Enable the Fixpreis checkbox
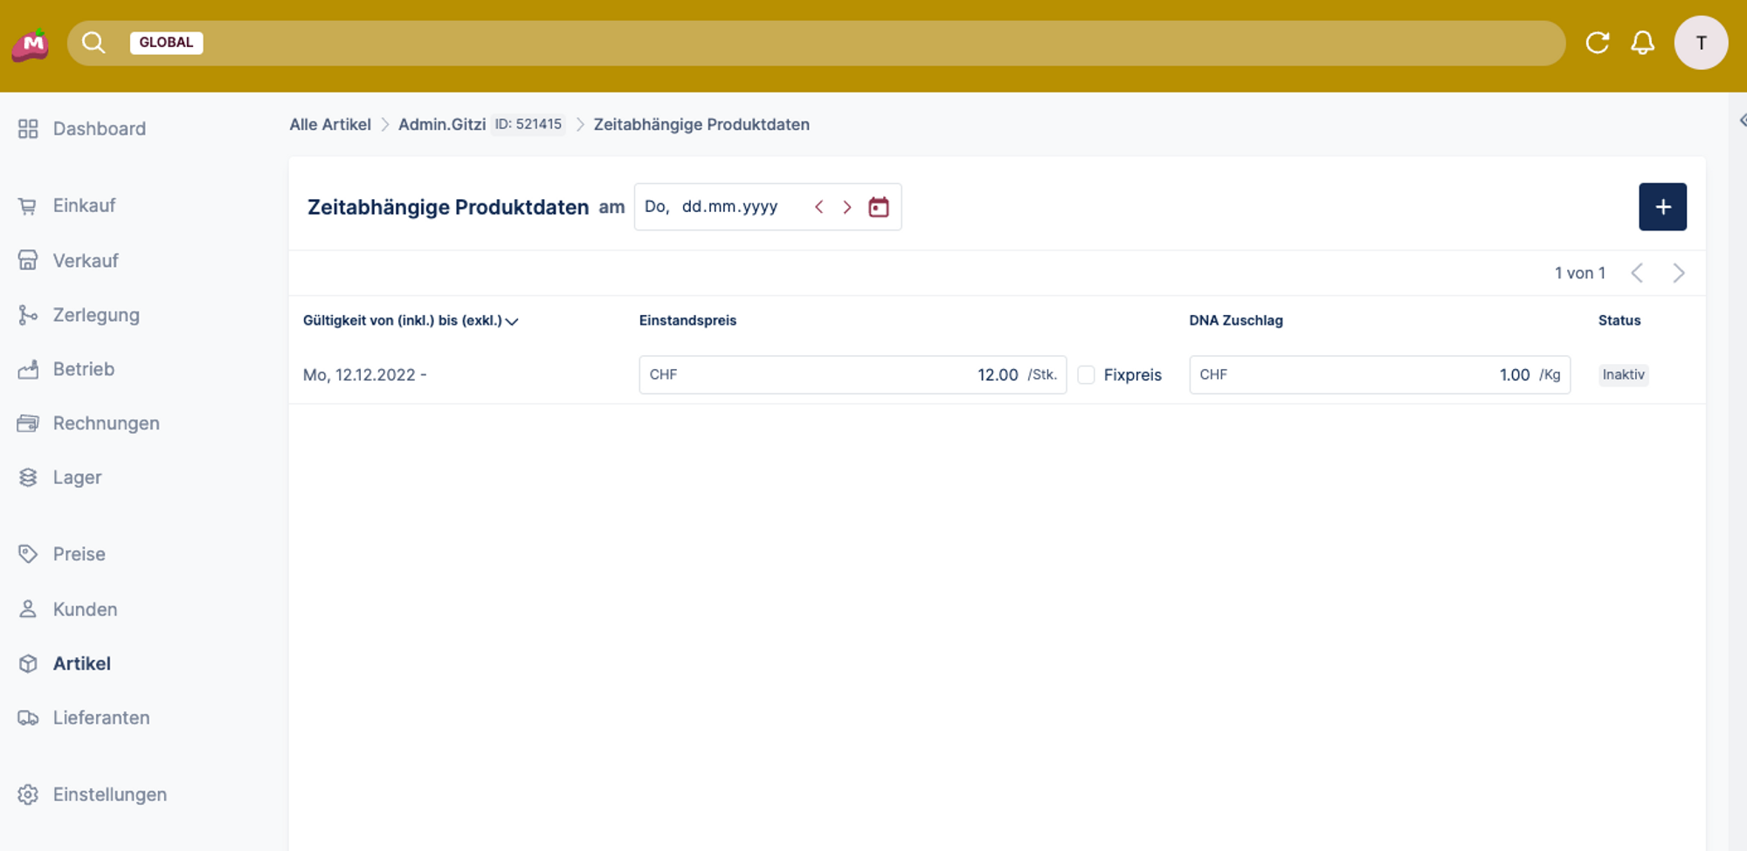Screen dimensions: 1747x851 pos(1086,374)
